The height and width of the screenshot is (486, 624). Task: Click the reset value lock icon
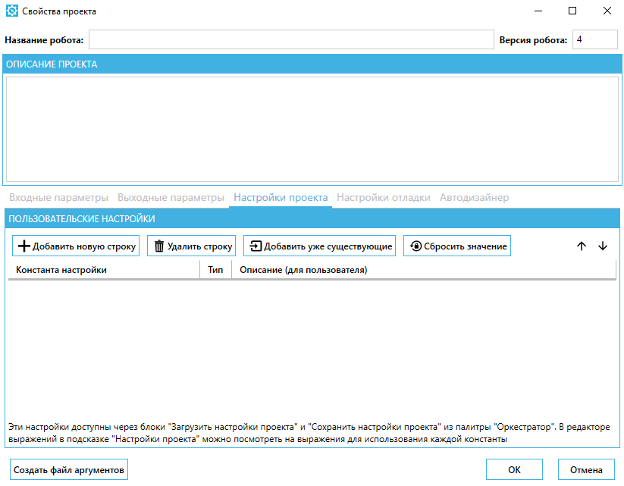coord(415,246)
